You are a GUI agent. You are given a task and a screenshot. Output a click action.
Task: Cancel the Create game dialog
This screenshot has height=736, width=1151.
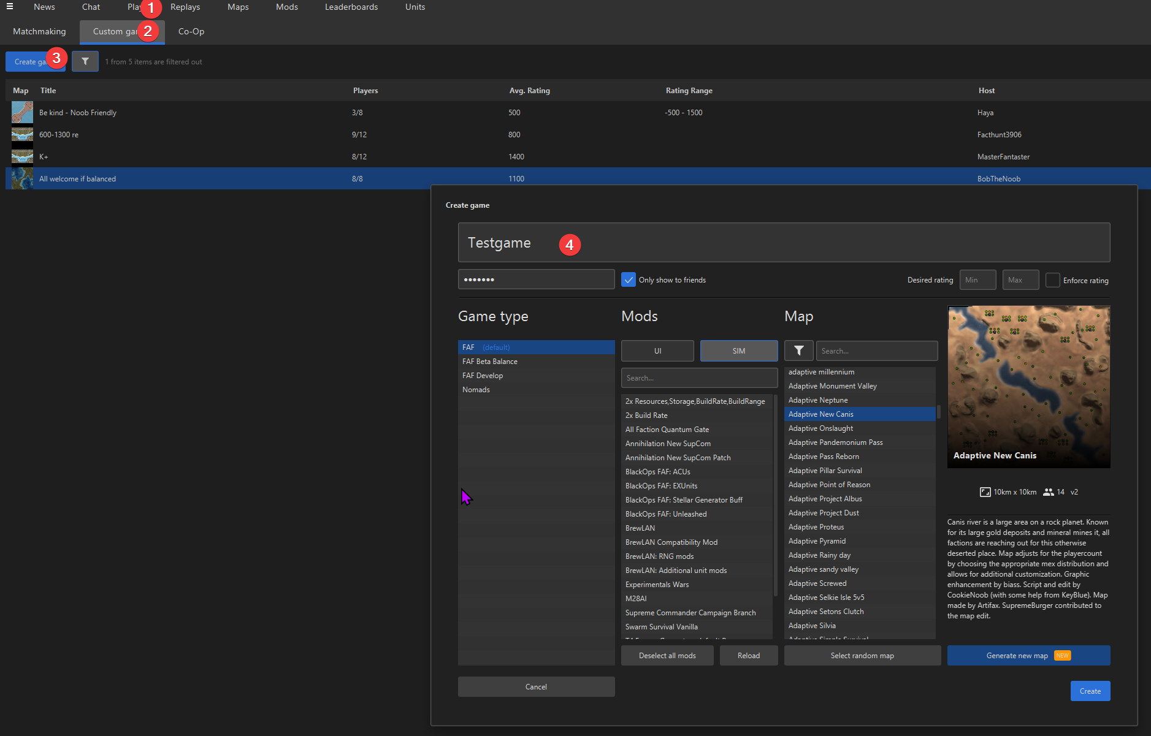(x=536, y=686)
